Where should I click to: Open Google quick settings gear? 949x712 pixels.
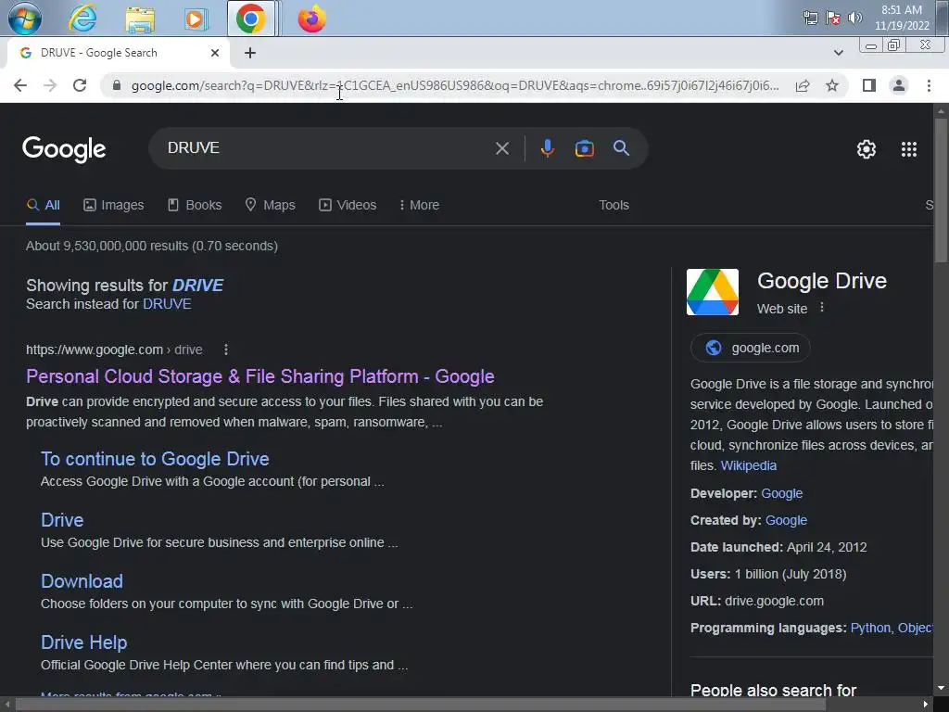coord(867,149)
